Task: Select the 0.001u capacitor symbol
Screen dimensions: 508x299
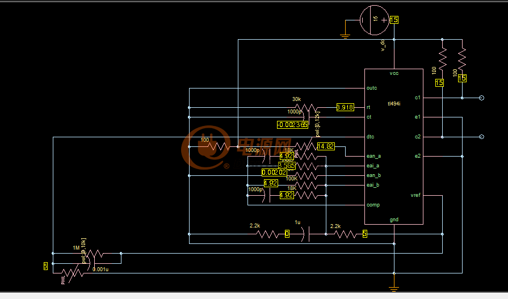Action: (92, 263)
